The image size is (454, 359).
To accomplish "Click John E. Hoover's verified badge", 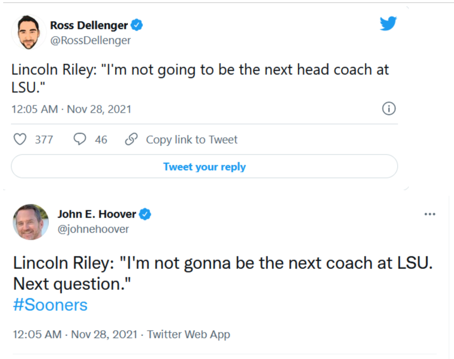I will [145, 214].
